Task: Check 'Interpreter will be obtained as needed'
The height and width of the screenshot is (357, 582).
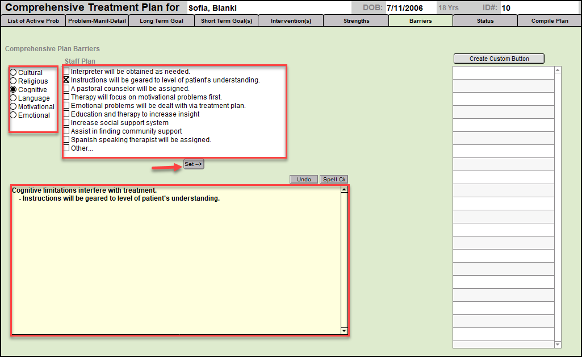Action: coord(66,72)
